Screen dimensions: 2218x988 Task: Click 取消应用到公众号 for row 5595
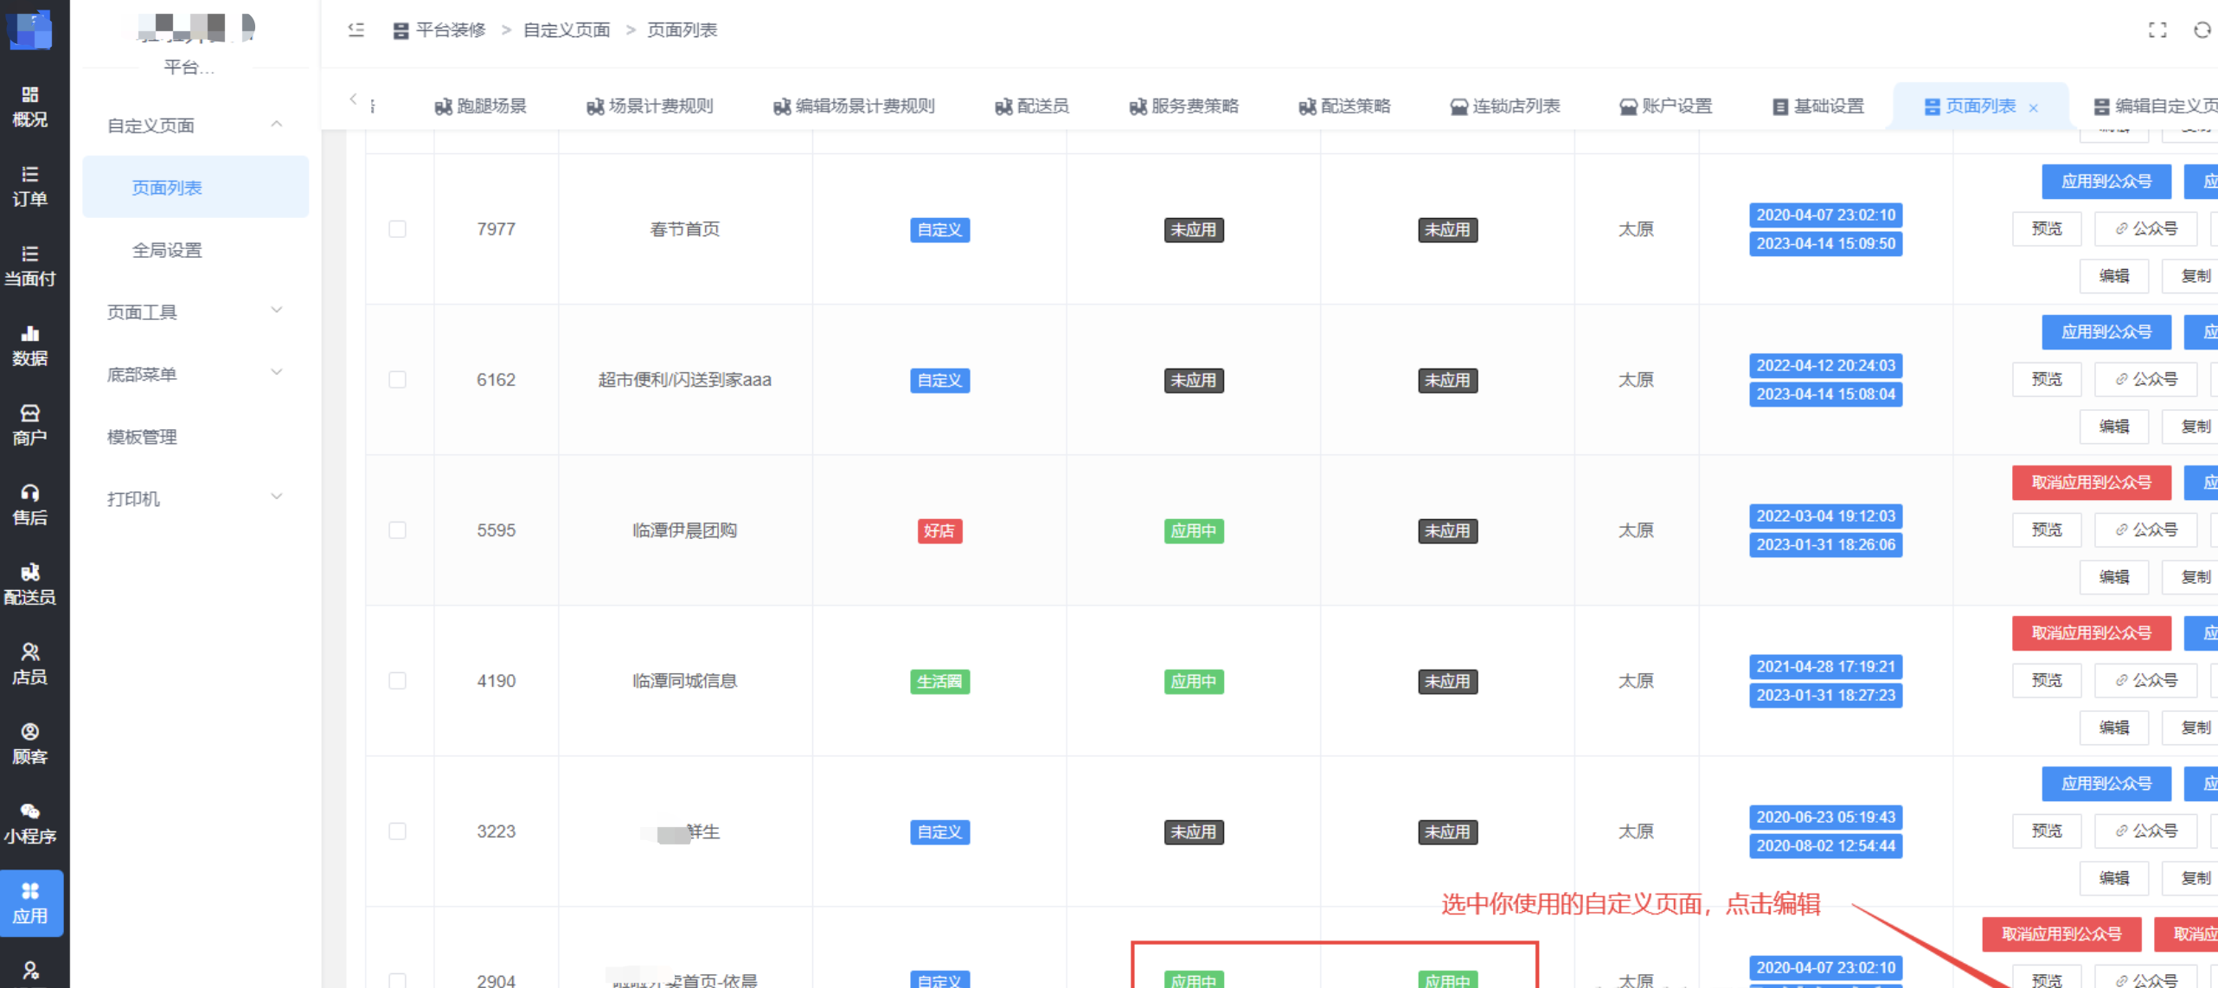pos(2092,483)
